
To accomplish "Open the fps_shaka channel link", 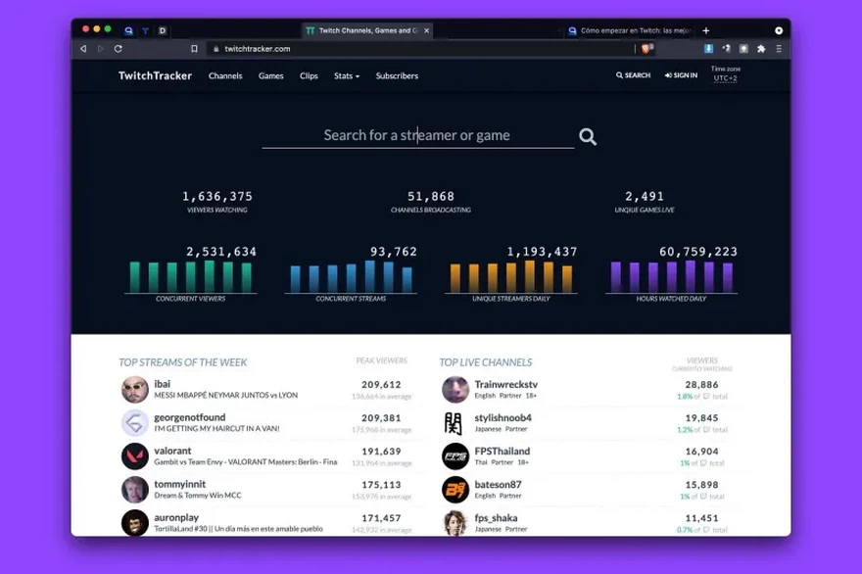I will tap(496, 518).
